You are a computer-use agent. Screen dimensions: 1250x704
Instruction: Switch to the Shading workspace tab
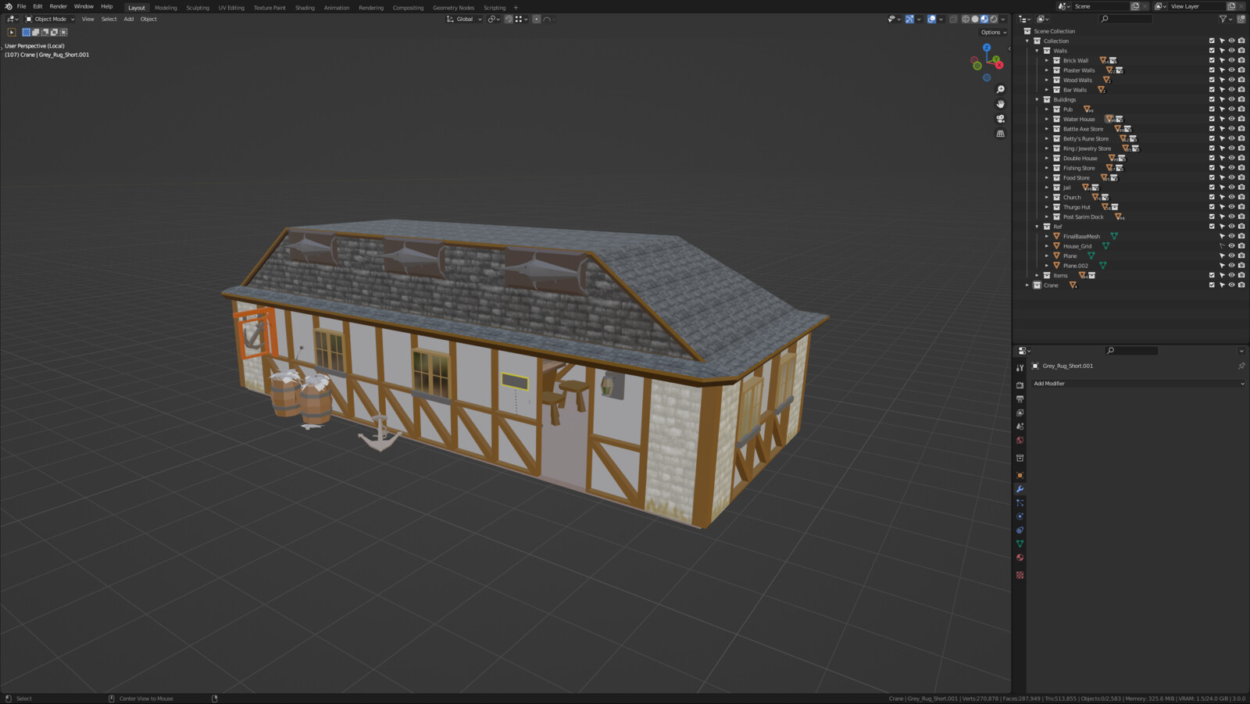(305, 8)
